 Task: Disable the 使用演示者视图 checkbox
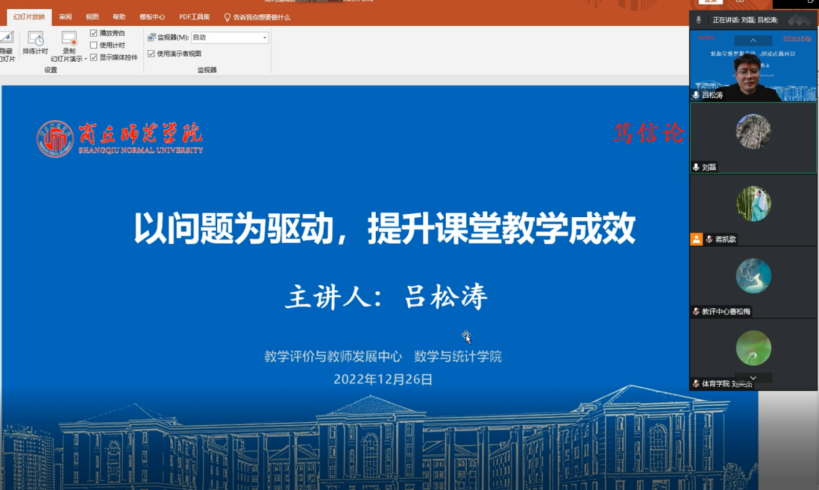pyautogui.click(x=151, y=54)
